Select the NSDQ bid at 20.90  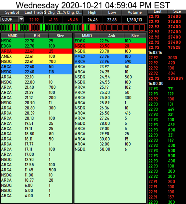coord(36,103)
